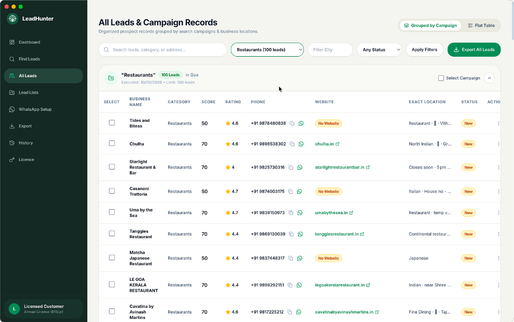Screen dimensions: 514x322
Task: Open the Any Status dropdown
Action: coord(379,50)
